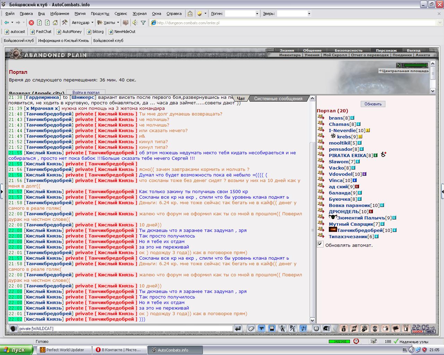Screen dimensions: 444x355
Task: Open the smiley emoticons button in chat bar
Action: coord(316,328)
